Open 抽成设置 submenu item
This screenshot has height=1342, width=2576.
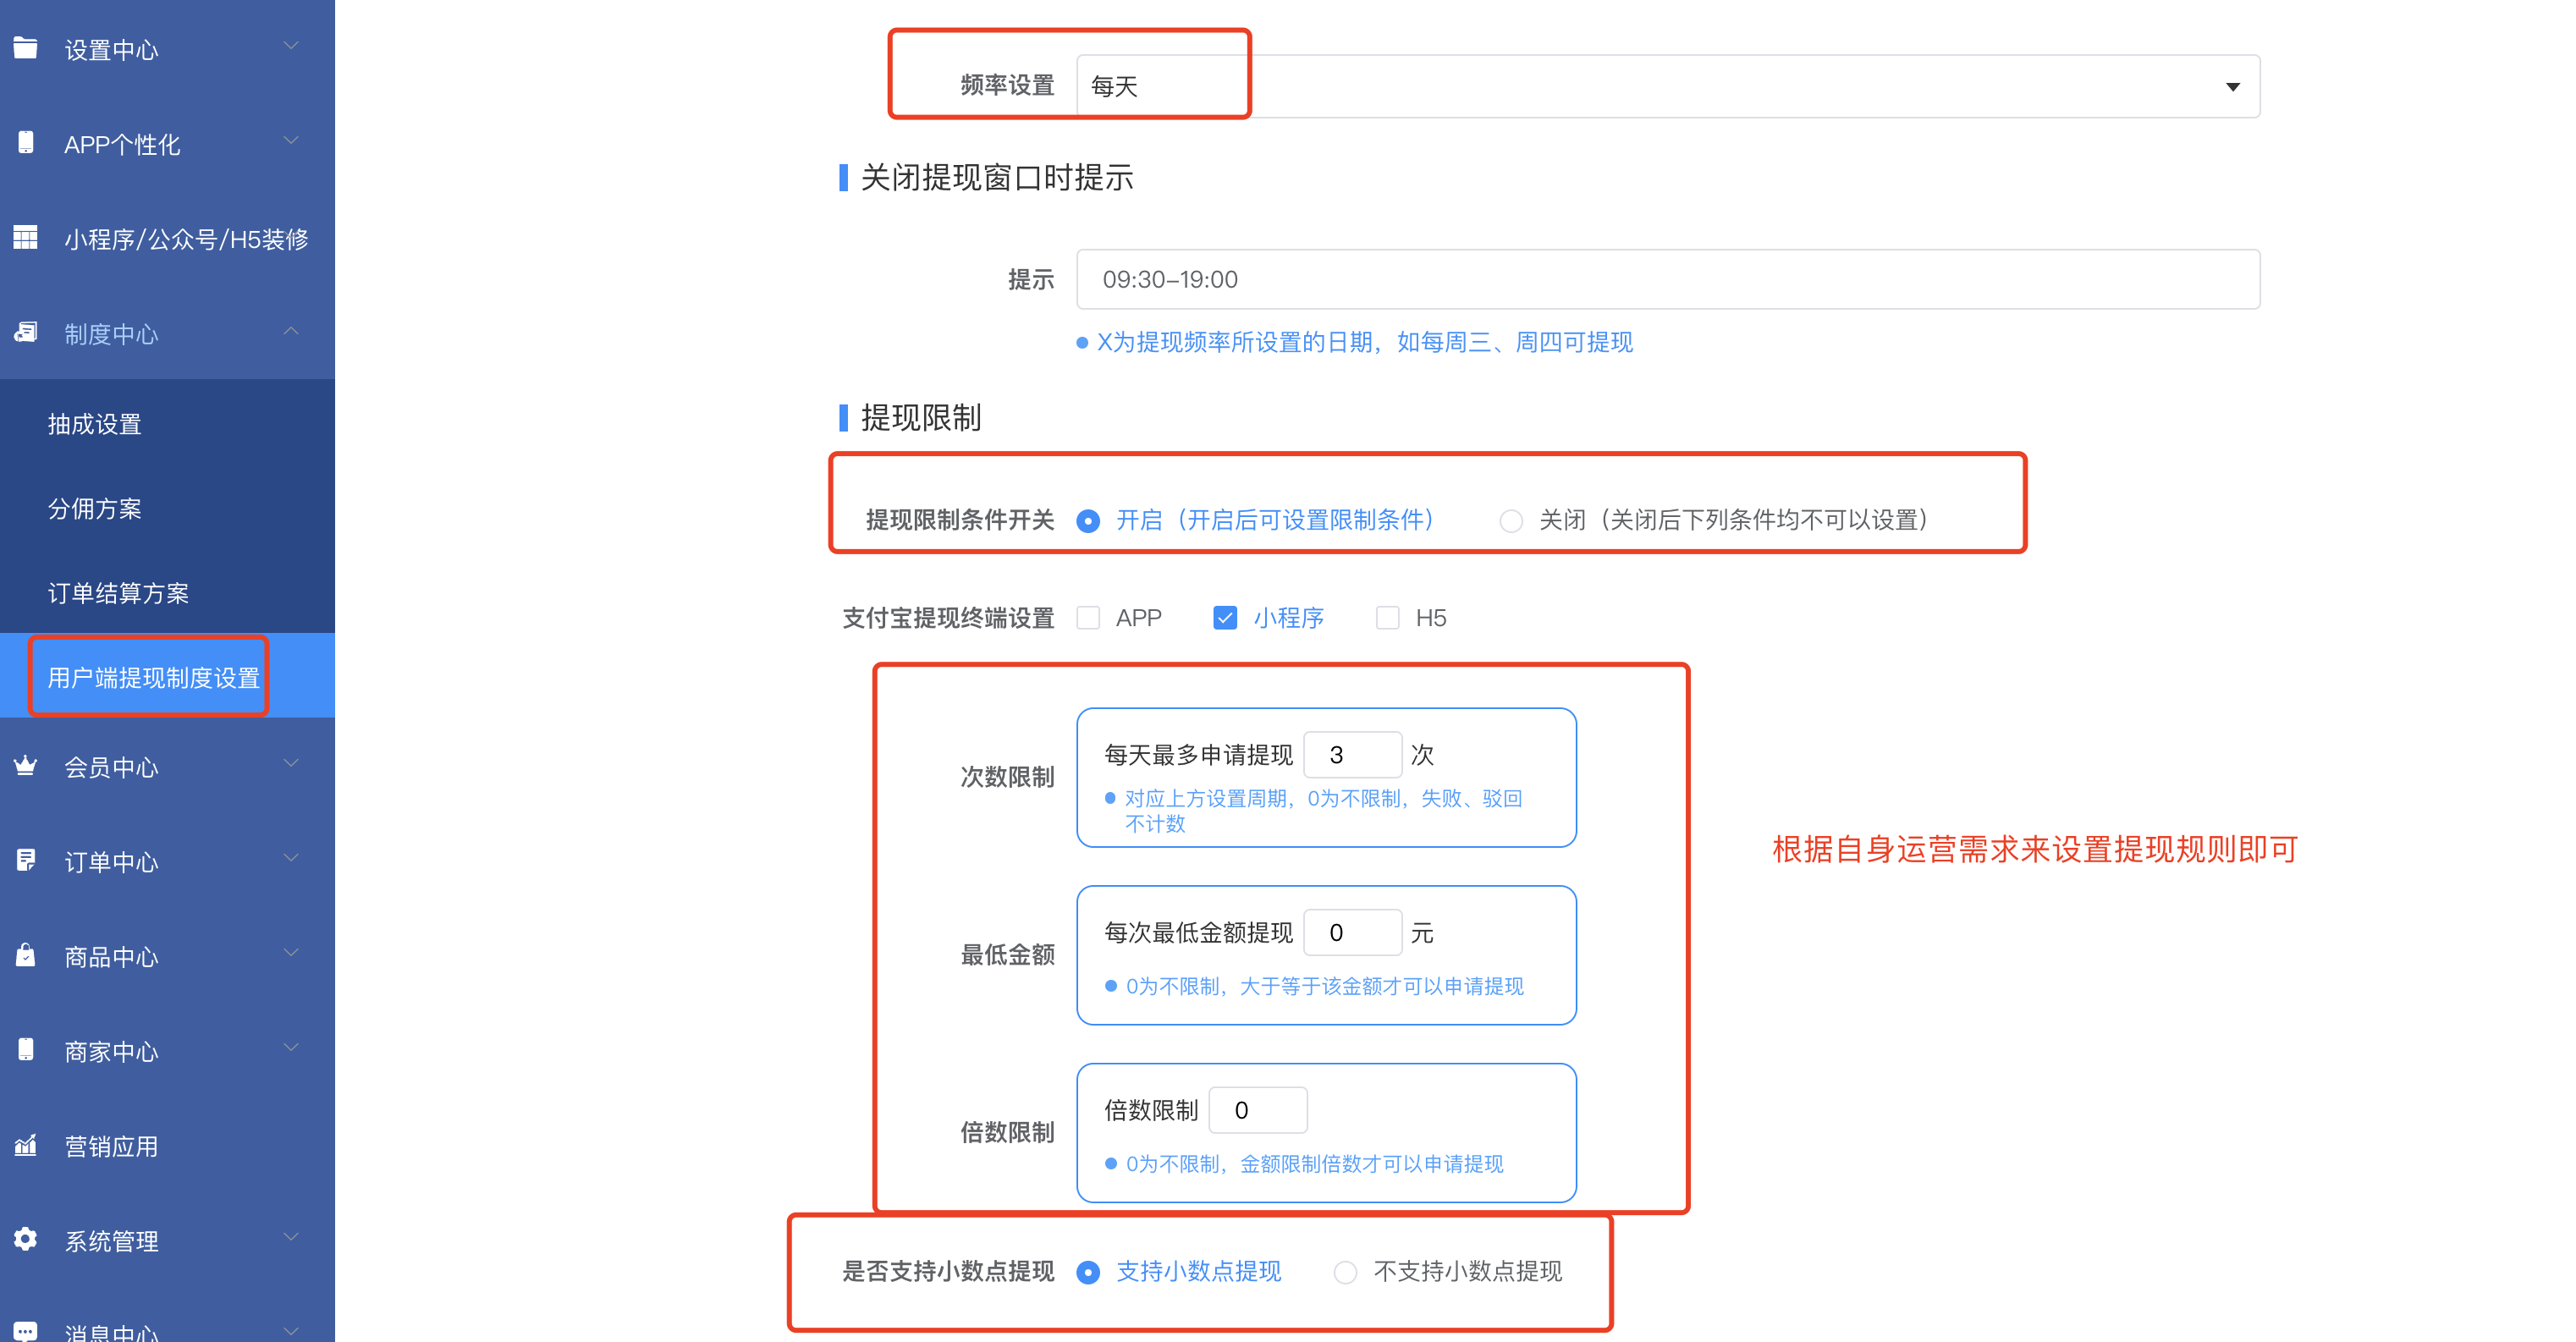pos(167,424)
